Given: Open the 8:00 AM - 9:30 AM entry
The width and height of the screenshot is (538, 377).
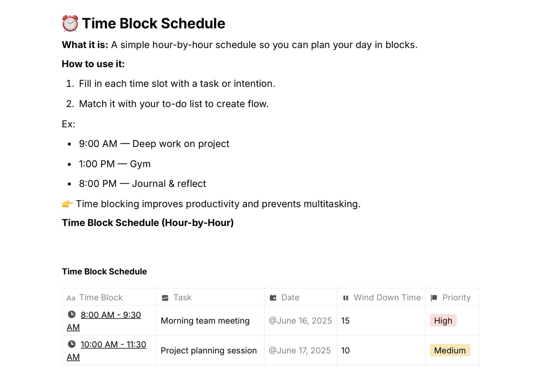Looking at the screenshot, I should (x=110, y=315).
